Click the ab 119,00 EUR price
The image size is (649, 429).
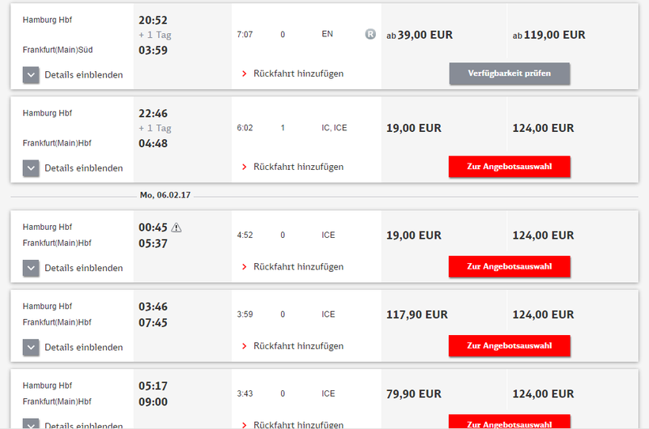point(548,35)
